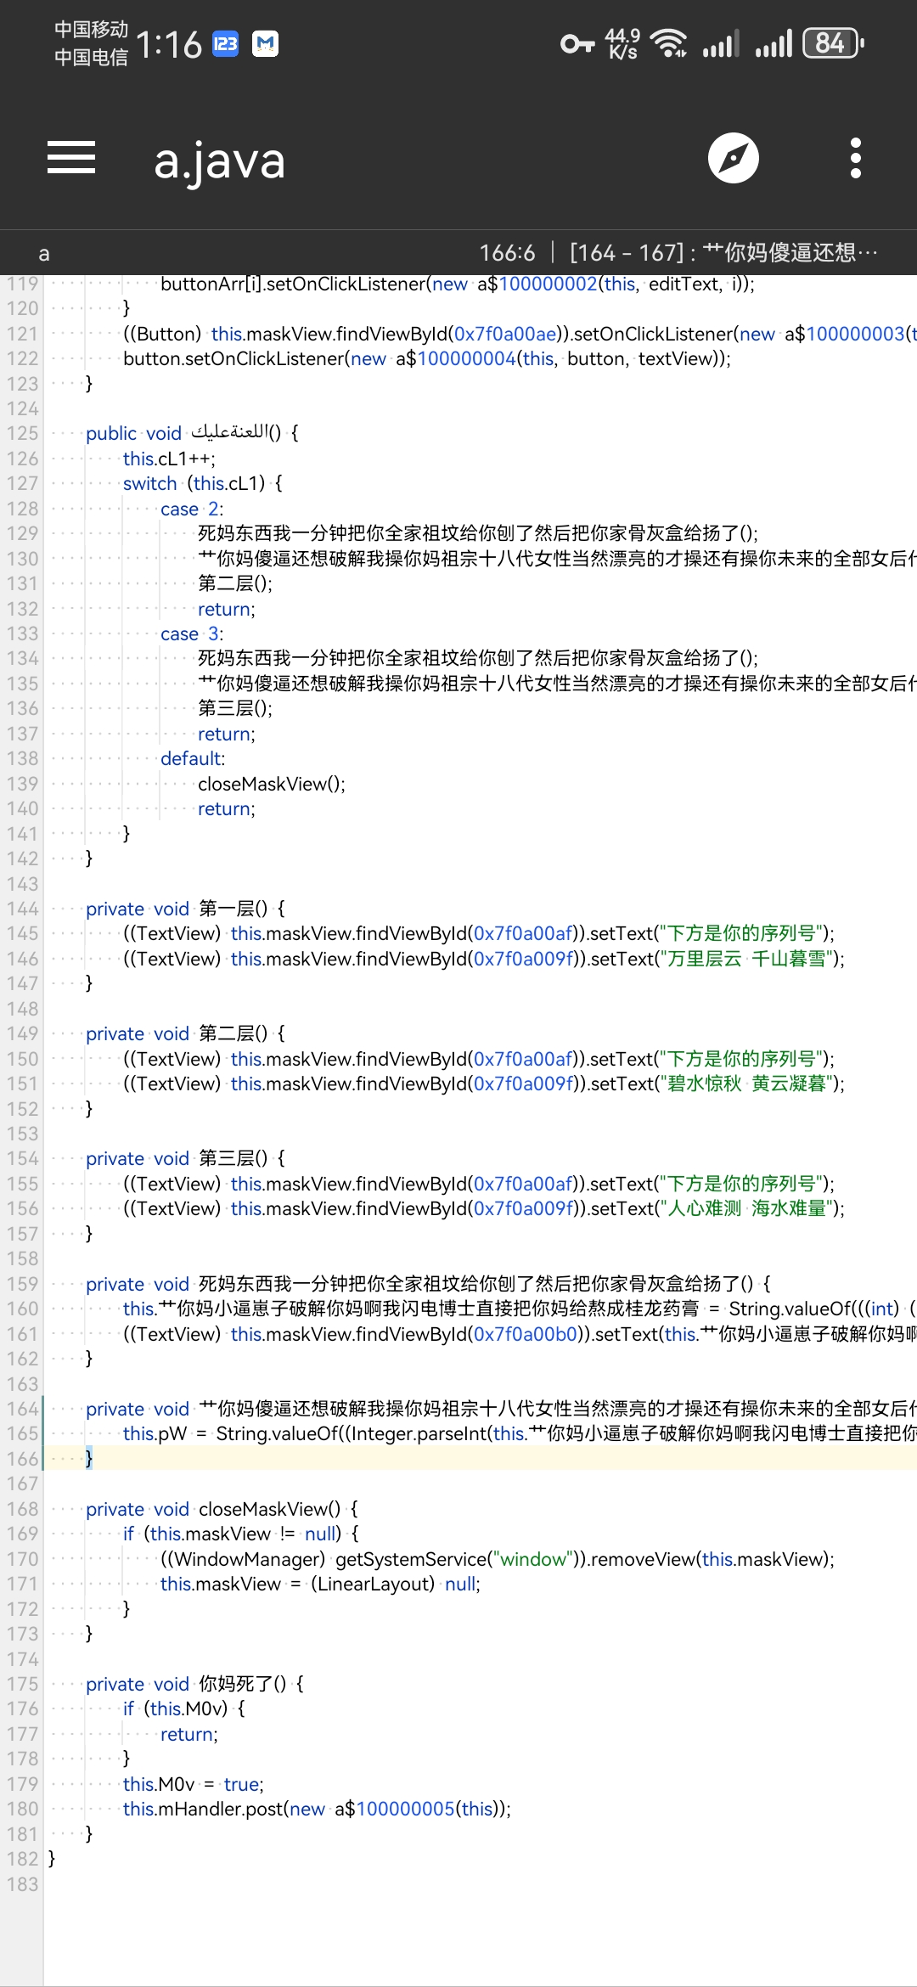Tap 'button.setOnClickListener' on line 122

[233, 358]
